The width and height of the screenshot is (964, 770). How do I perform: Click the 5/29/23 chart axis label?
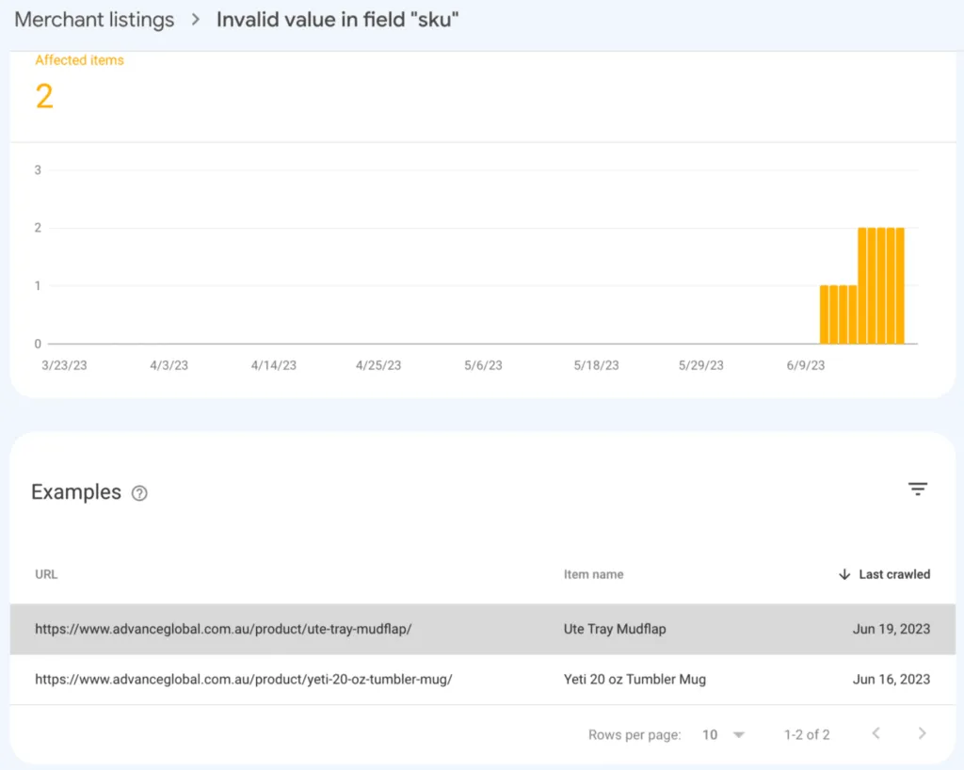tap(700, 365)
